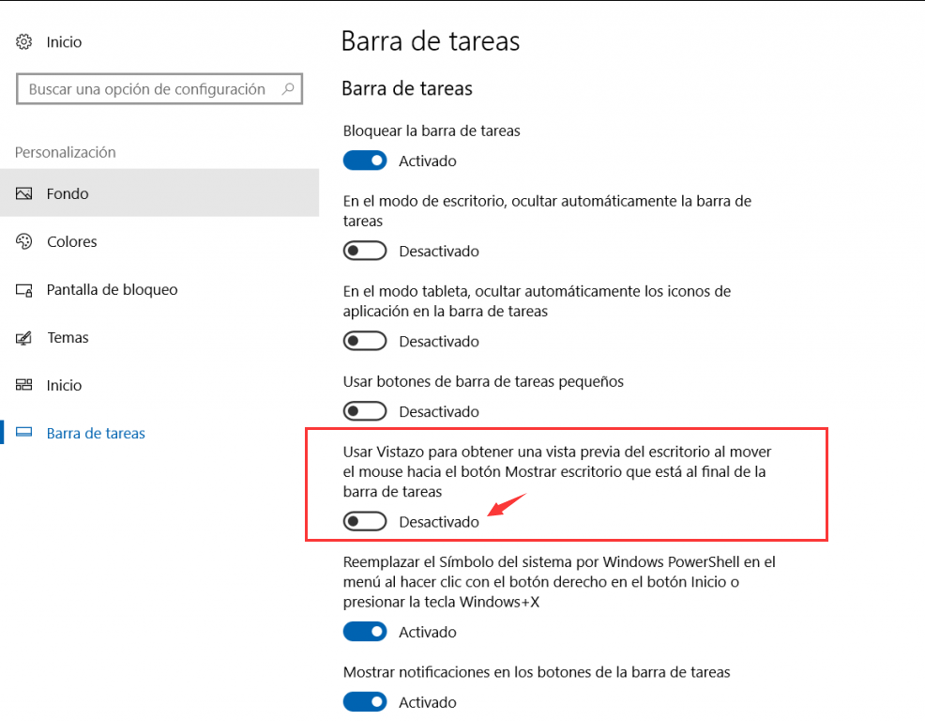
Task: Switch to the Pantalla de bloqueo section
Action: click(113, 289)
